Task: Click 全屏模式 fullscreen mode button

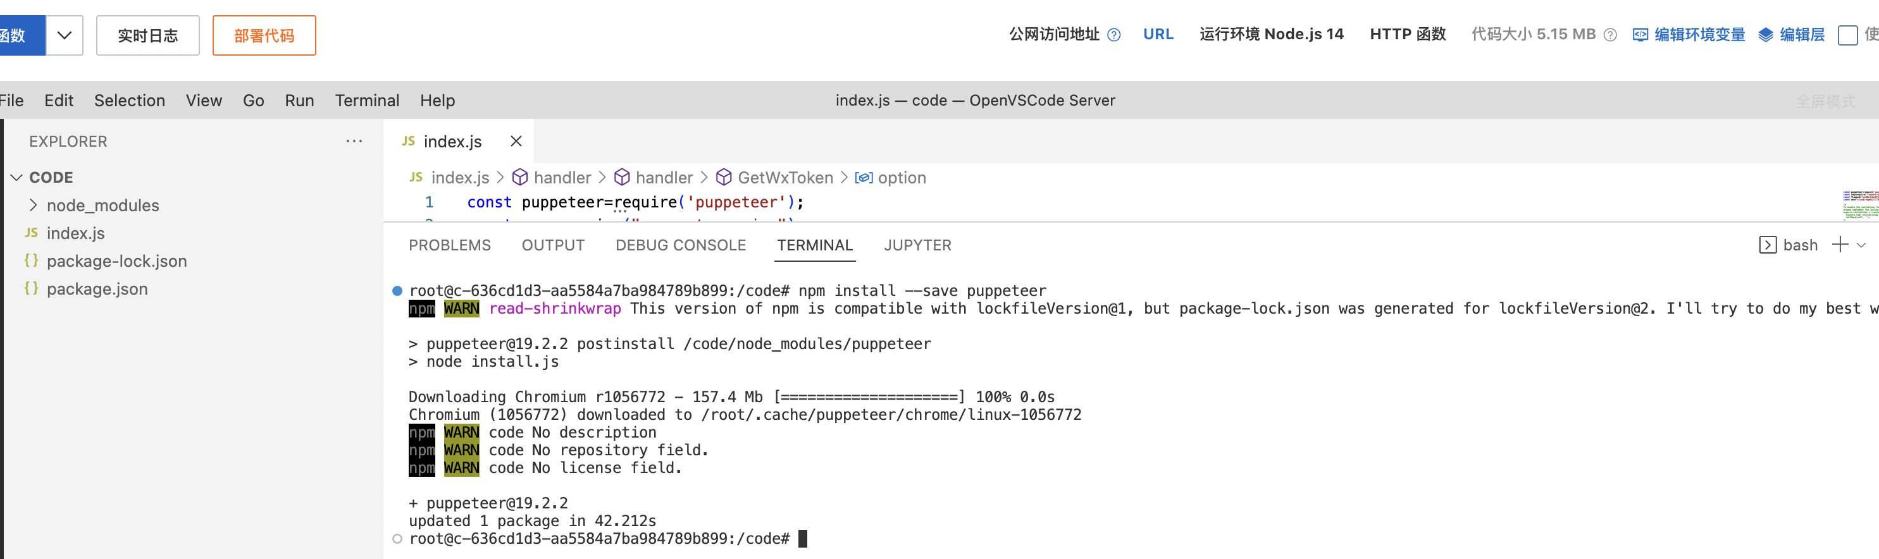Action: [x=1825, y=101]
